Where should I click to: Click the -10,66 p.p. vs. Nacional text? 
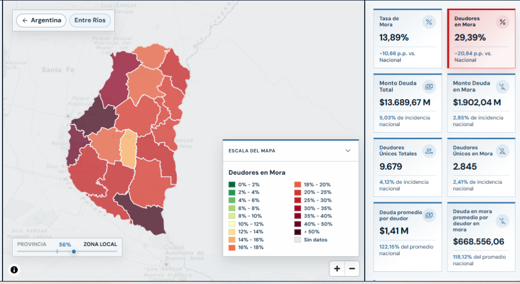(x=397, y=57)
